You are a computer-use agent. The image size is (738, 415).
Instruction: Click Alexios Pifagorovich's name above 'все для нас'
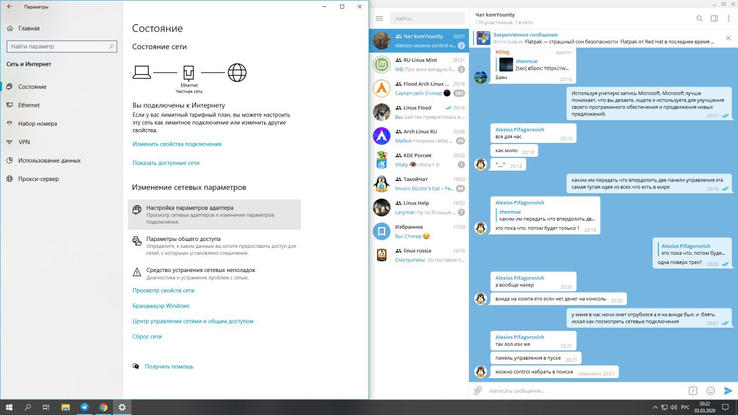pyautogui.click(x=519, y=130)
